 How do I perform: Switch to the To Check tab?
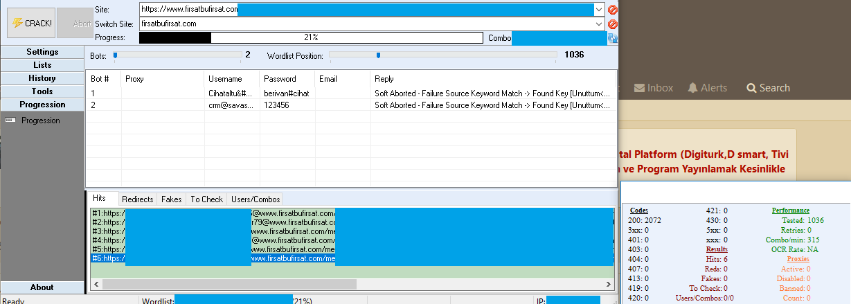206,199
